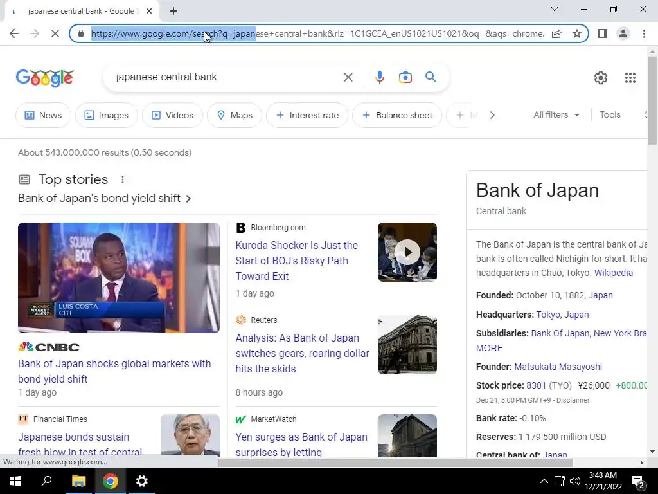Image resolution: width=658 pixels, height=494 pixels.
Task: Show hidden system tray icons
Action: coord(544,481)
